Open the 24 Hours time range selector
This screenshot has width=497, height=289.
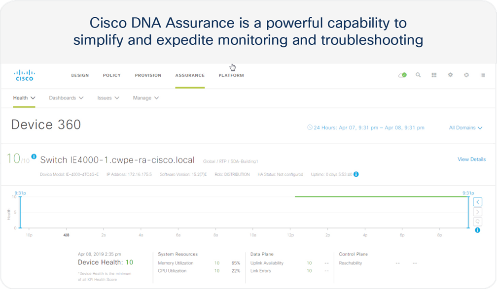click(366, 128)
